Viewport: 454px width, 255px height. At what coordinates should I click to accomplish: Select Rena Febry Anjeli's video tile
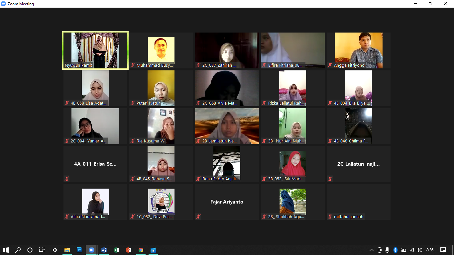pyautogui.click(x=227, y=164)
